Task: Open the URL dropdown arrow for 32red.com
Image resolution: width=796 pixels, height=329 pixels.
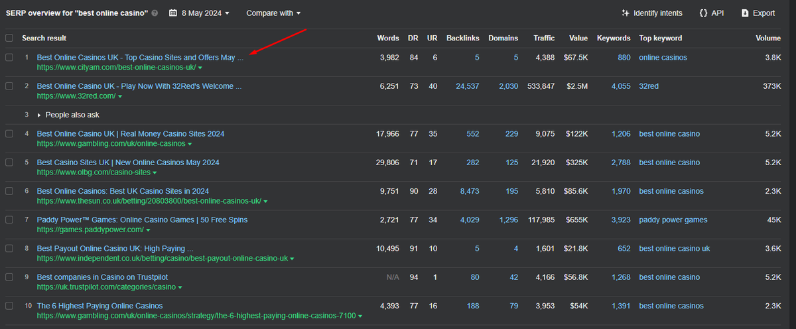Action: 120,96
